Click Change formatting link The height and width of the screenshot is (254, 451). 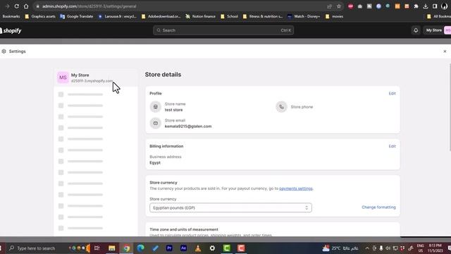tap(378, 207)
